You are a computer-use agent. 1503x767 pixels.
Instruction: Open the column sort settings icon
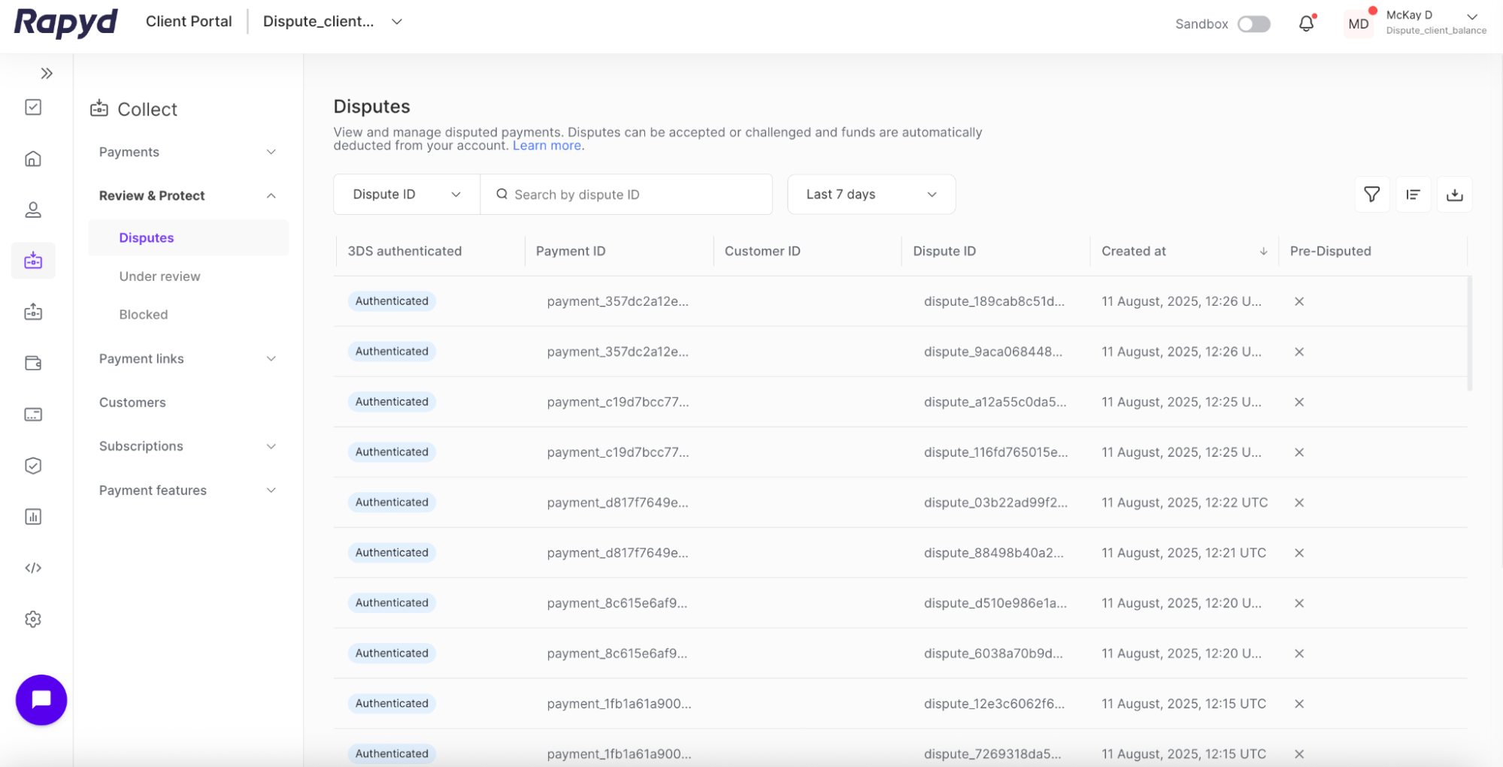pyautogui.click(x=1413, y=195)
